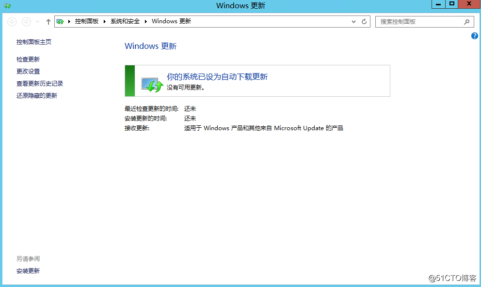Viewport: 481px width, 287px height.
Task: Go up one level with the Up arrow
Action: [x=48, y=22]
